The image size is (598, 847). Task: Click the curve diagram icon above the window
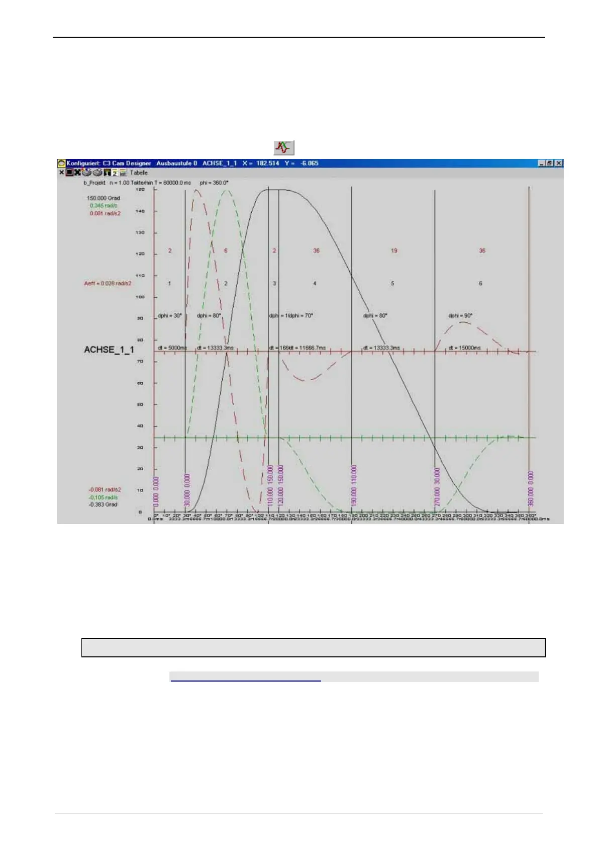[x=284, y=148]
